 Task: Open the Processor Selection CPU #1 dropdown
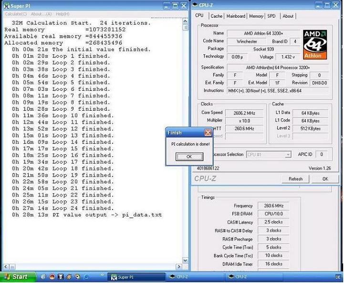(x=269, y=155)
